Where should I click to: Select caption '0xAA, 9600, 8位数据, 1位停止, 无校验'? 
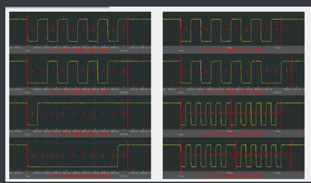80,92
